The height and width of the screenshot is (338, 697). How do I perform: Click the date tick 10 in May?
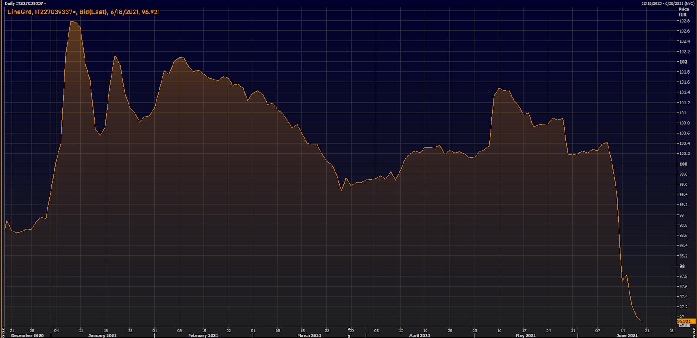(x=499, y=331)
